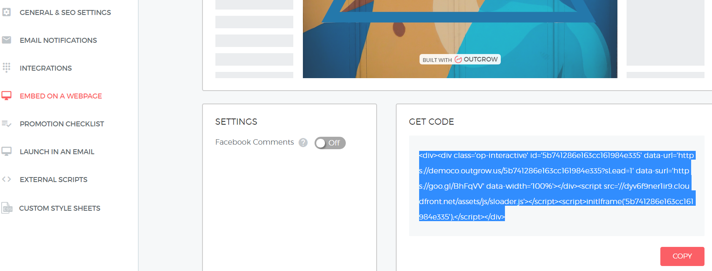Toggle Facebook Comments switch on

point(330,143)
